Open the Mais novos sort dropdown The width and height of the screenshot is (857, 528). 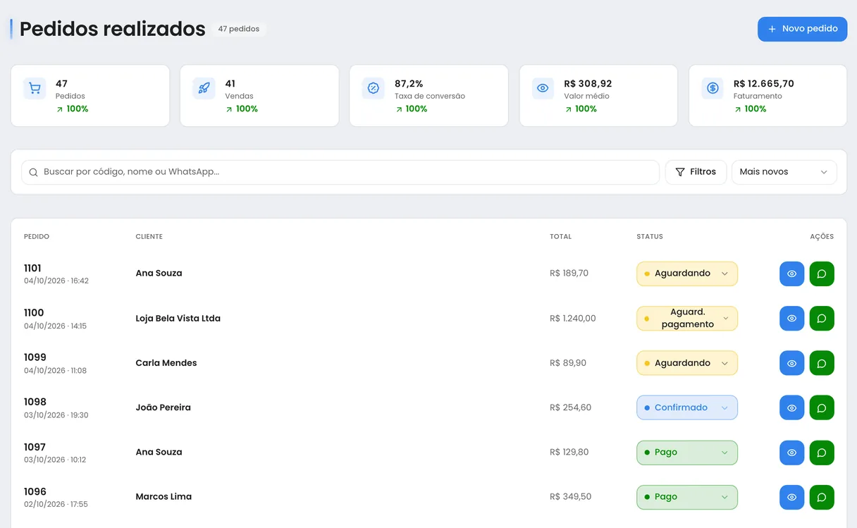(784, 172)
